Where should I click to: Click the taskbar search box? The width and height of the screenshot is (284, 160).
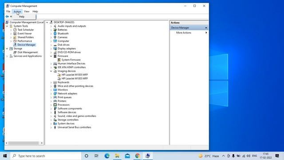[46, 156]
